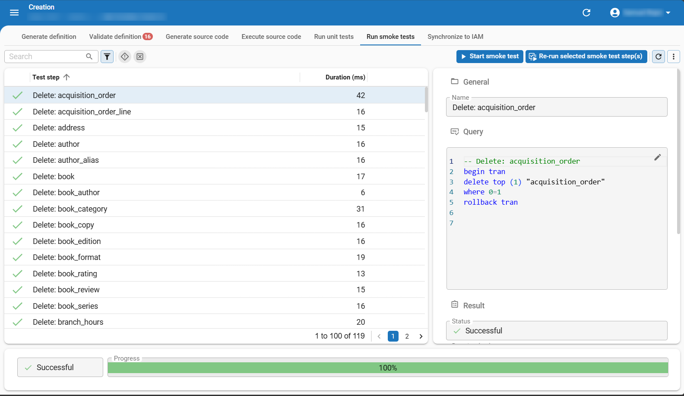
Task: Edit the query with pencil icon
Action: [657, 157]
